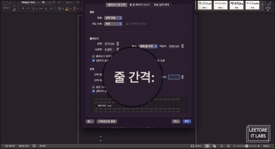Expand the Paste options dropdown arrow
The image size is (275, 149).
tap(10, 3)
